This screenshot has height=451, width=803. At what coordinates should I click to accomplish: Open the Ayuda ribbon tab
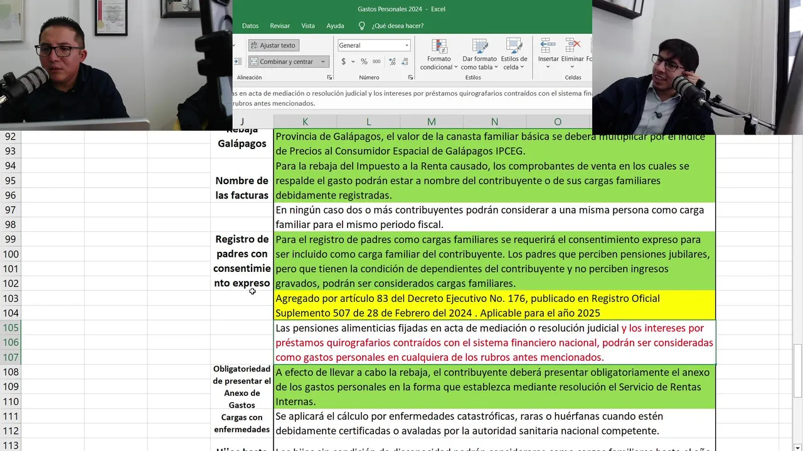pyautogui.click(x=335, y=26)
